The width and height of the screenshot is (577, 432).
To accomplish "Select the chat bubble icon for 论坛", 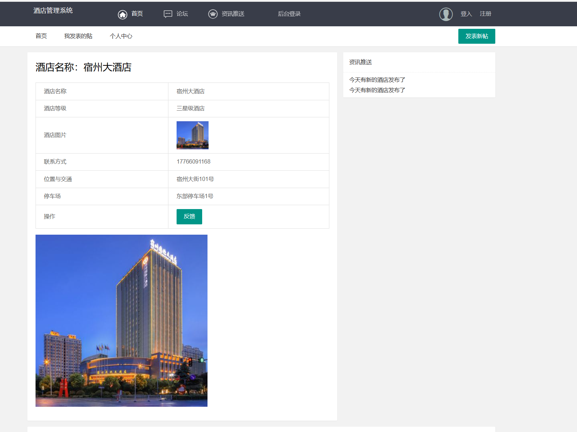I will click(x=167, y=14).
